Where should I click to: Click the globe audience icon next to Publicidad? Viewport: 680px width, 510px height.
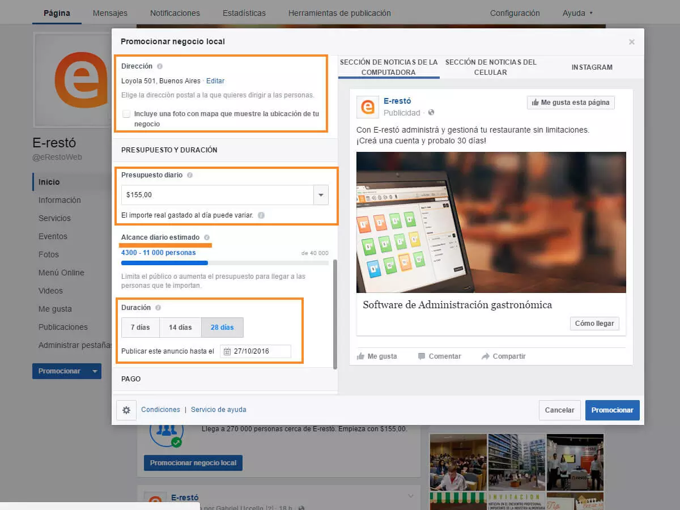[x=431, y=113]
